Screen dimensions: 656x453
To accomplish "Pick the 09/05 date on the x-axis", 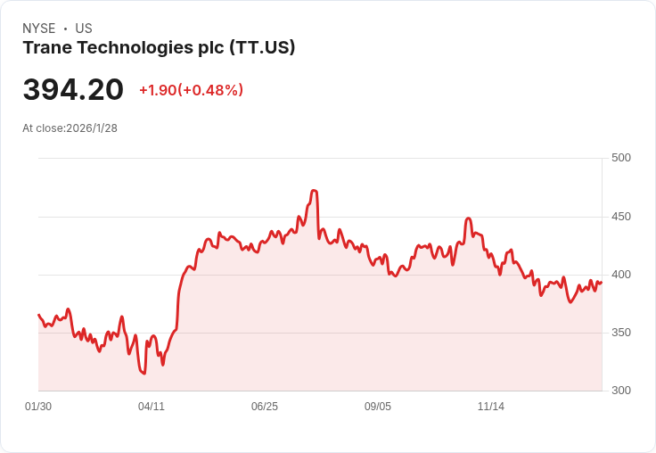I will (378, 407).
